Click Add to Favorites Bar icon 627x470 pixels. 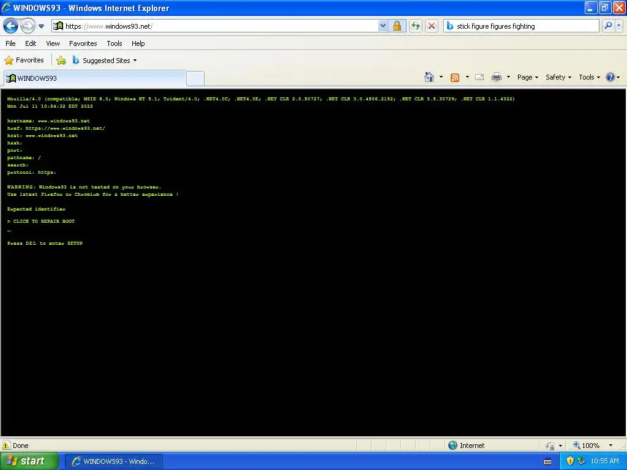click(61, 61)
